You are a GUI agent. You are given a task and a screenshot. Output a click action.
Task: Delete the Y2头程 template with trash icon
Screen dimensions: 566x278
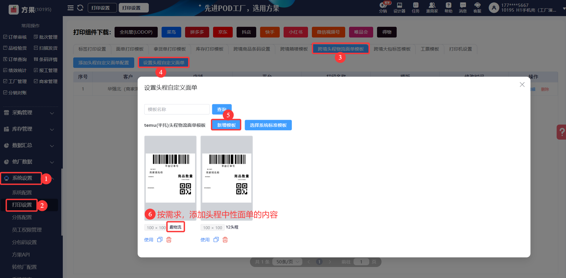tap(225, 240)
